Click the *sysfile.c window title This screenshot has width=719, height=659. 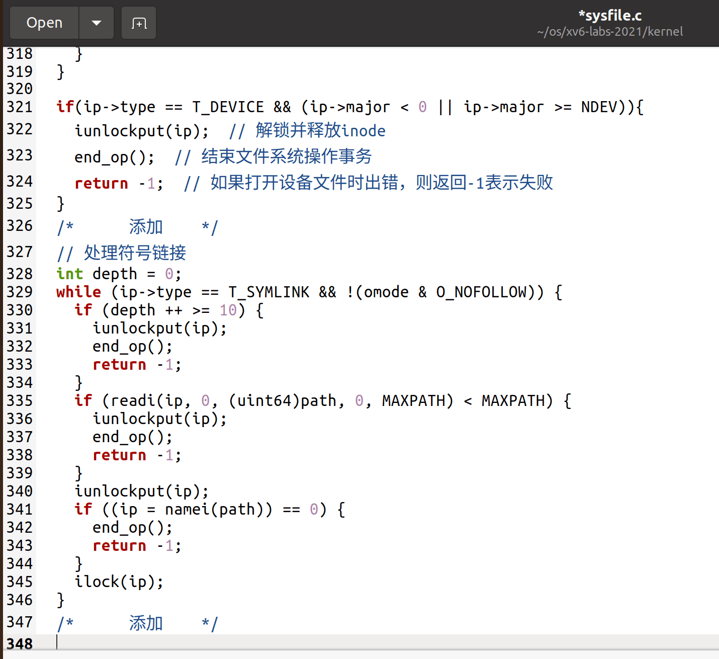point(609,16)
